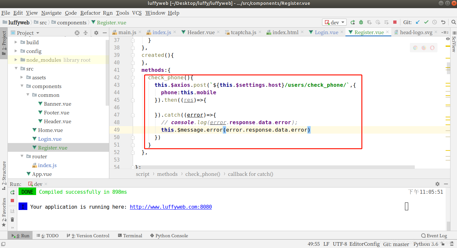Open the page in Chrome browser icon
The height and width of the screenshot is (248, 457).
415,48
